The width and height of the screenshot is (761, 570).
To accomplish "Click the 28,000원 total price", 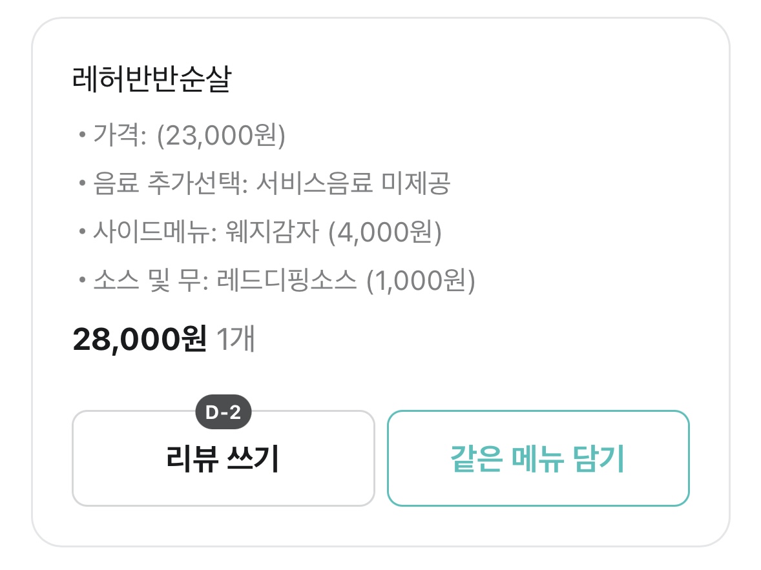I will (140, 339).
